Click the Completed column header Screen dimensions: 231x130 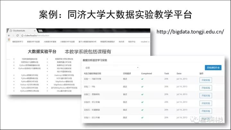tap(146, 74)
